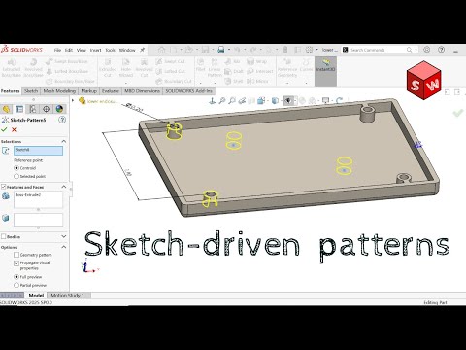Uncheck Propagate visual properties
The image size is (466, 350).
point(17,262)
